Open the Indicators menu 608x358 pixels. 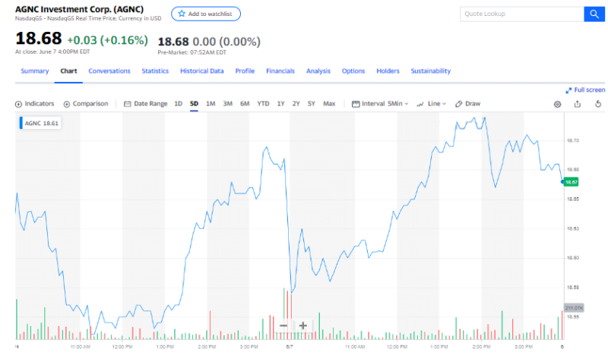pyautogui.click(x=35, y=104)
